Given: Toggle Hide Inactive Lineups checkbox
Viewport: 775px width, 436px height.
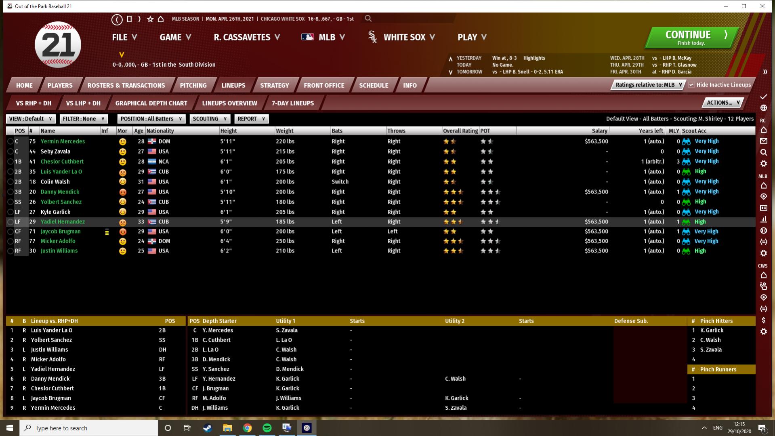Looking at the screenshot, I should 691,85.
